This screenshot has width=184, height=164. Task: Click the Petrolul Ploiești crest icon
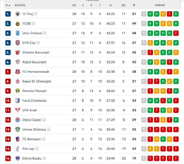(x=18, y=91)
